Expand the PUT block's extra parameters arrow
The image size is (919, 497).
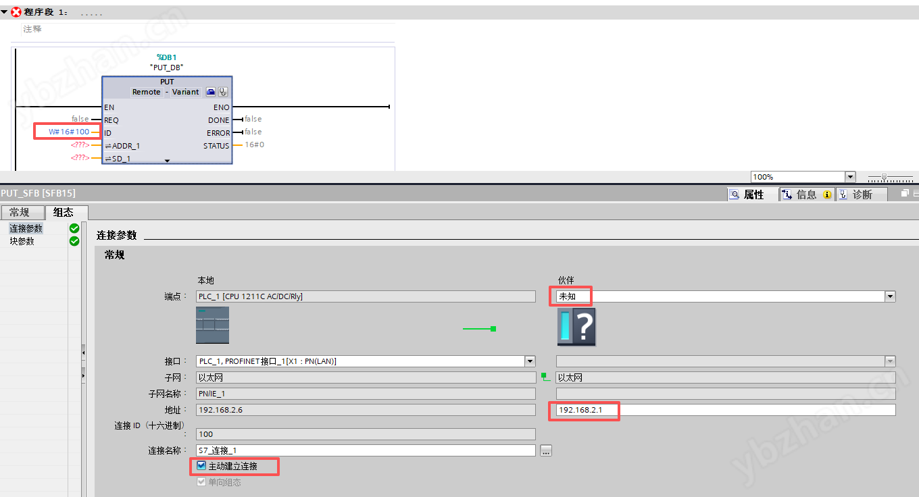[167, 161]
